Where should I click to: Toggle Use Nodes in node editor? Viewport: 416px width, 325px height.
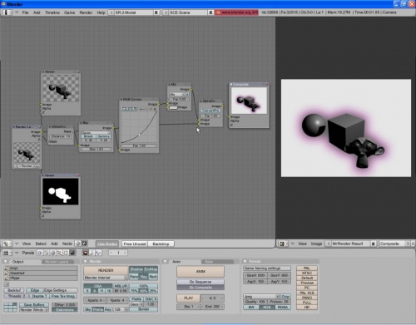(x=106, y=244)
